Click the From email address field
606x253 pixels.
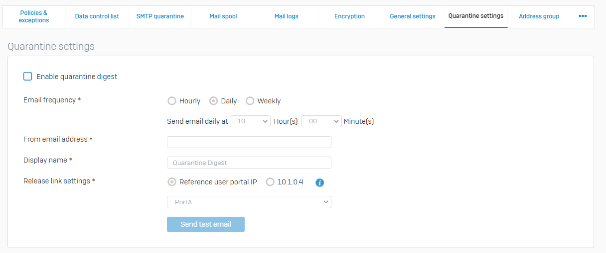point(249,142)
